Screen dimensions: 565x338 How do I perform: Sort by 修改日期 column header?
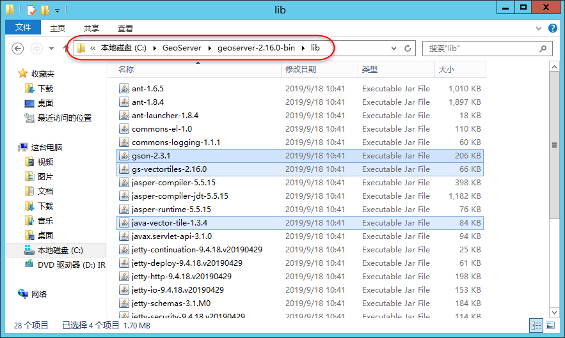tap(319, 70)
